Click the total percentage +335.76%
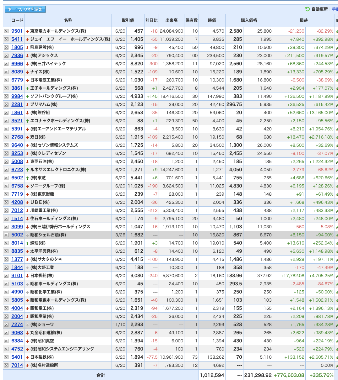This screenshot has height=380, width=338. click(321, 375)
